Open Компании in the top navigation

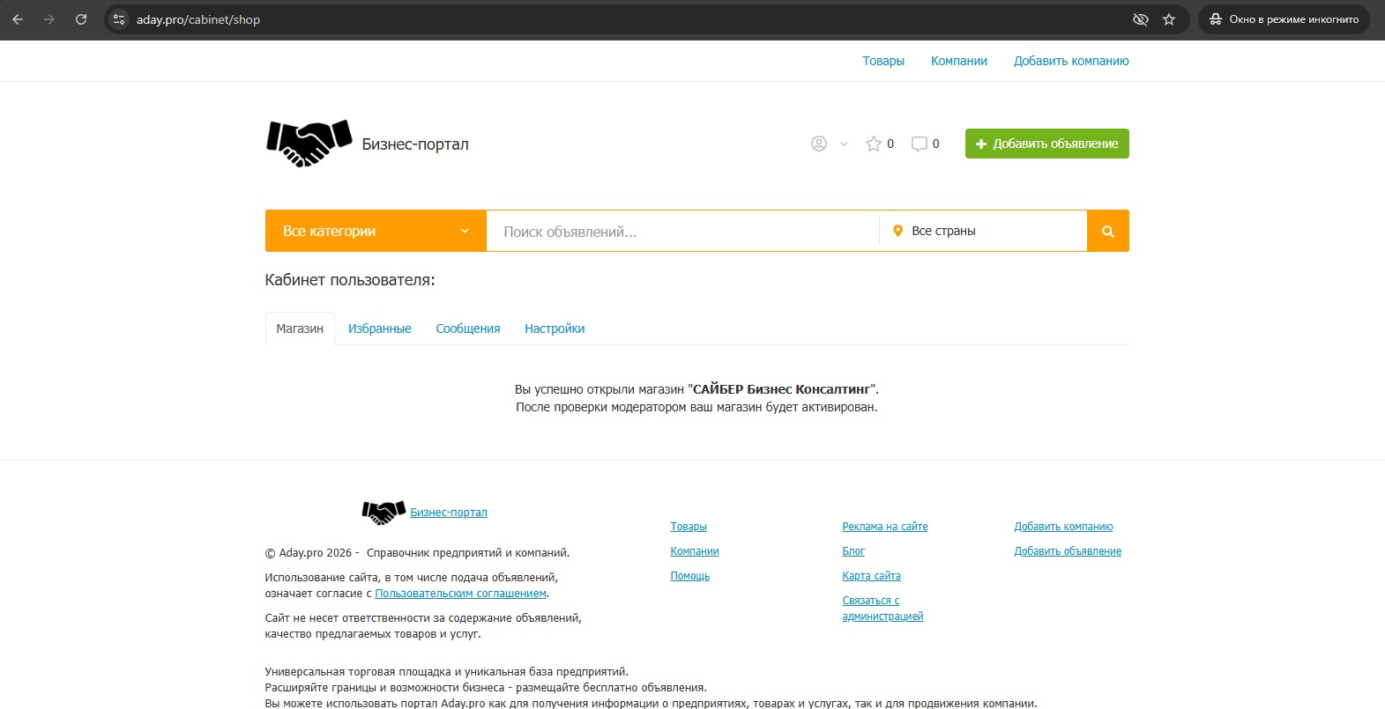coord(959,61)
